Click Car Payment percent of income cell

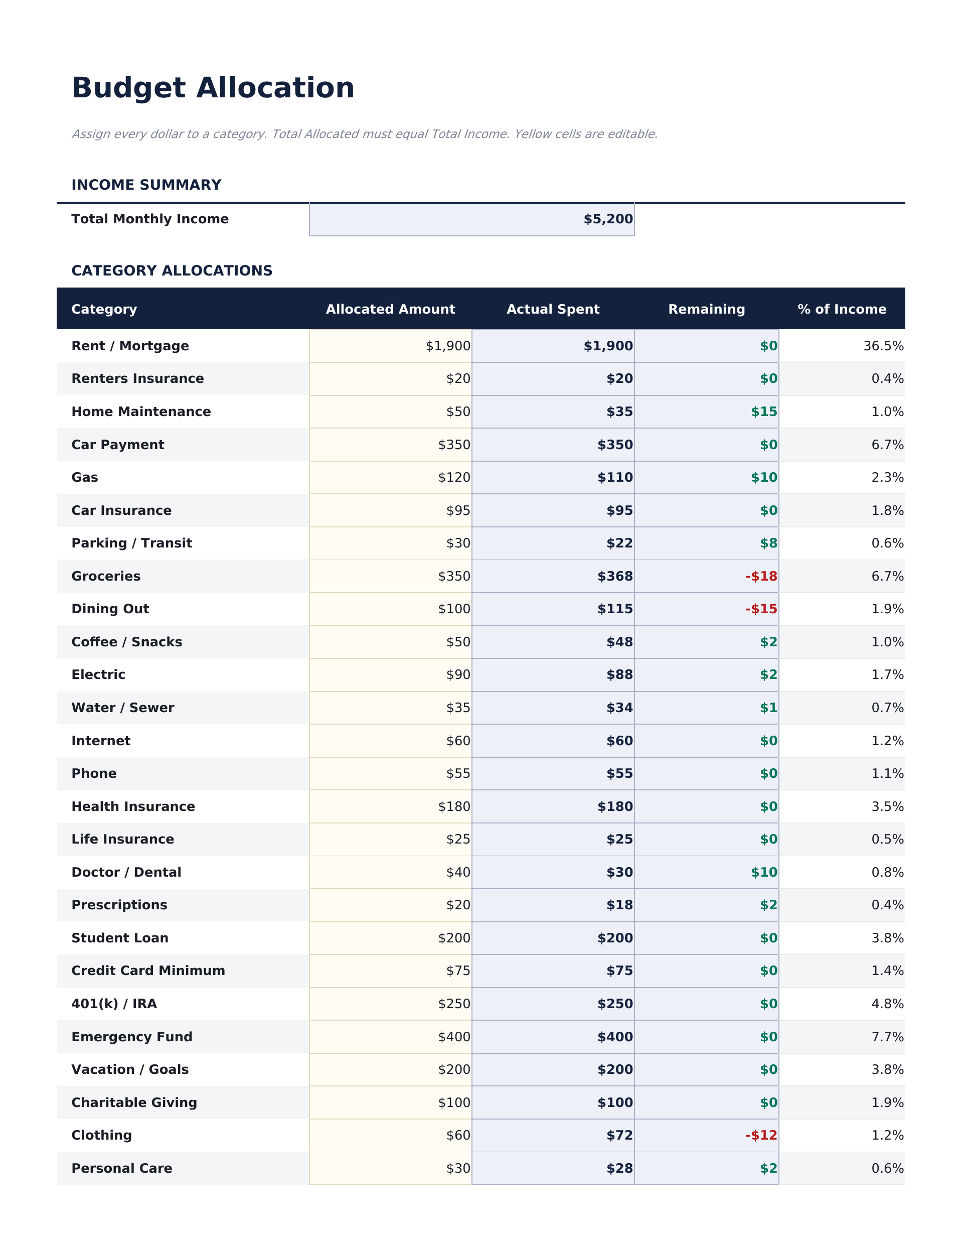(842, 445)
